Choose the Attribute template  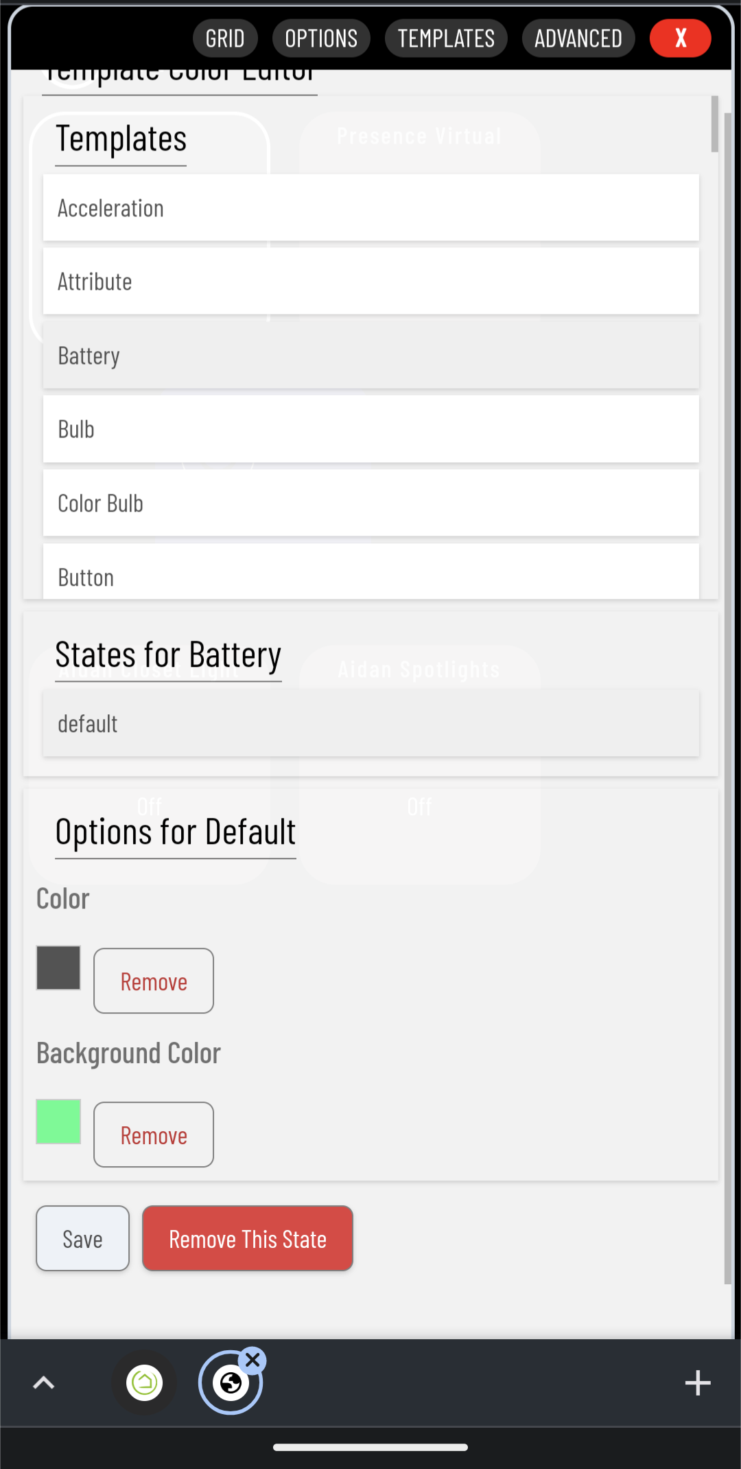tap(370, 282)
